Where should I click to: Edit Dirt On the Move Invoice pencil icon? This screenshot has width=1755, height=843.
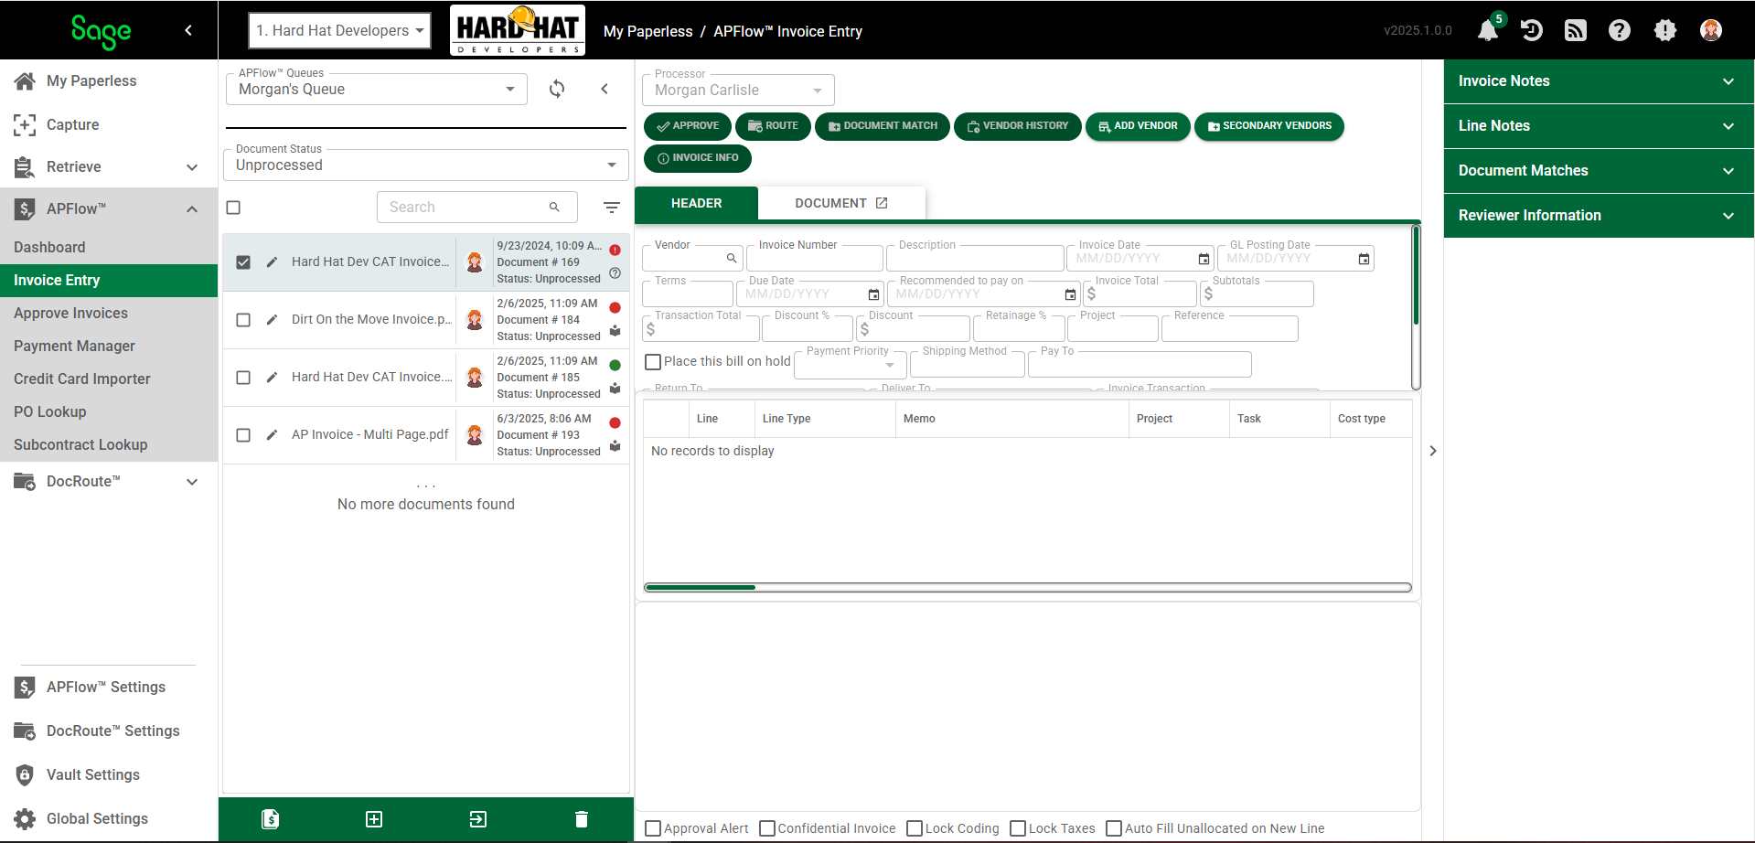[272, 319]
